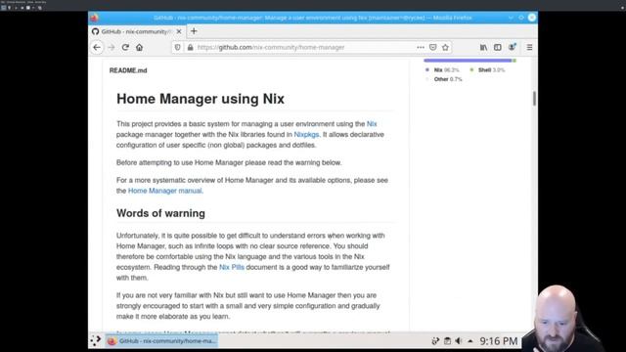
Task: Open the Nix Pills link
Action: 232,267
